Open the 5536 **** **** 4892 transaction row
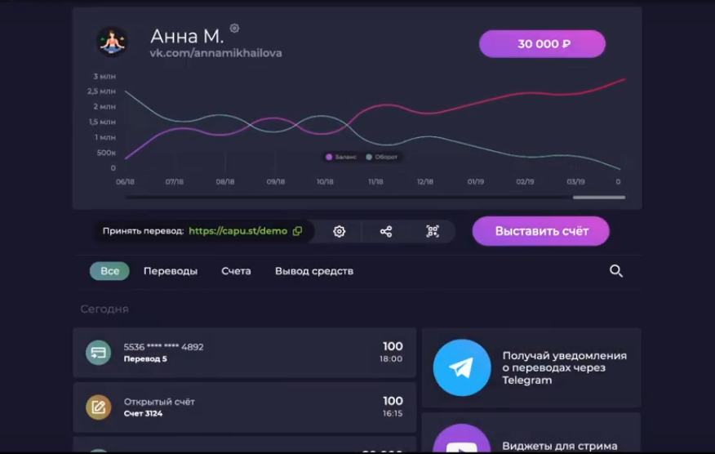 coord(244,352)
